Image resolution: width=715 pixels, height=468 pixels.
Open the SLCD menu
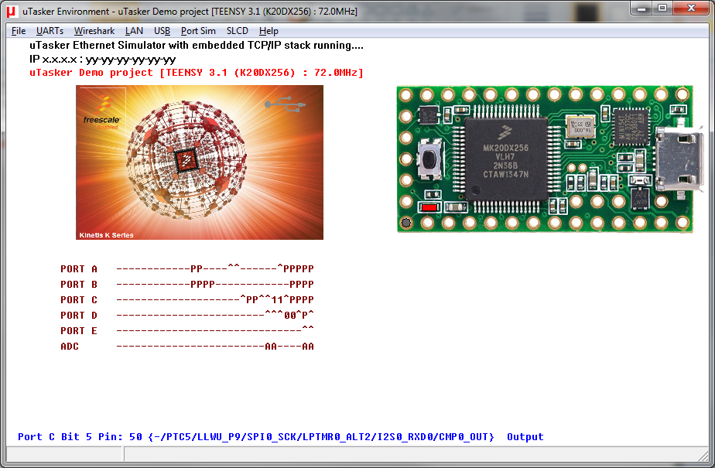tap(237, 31)
